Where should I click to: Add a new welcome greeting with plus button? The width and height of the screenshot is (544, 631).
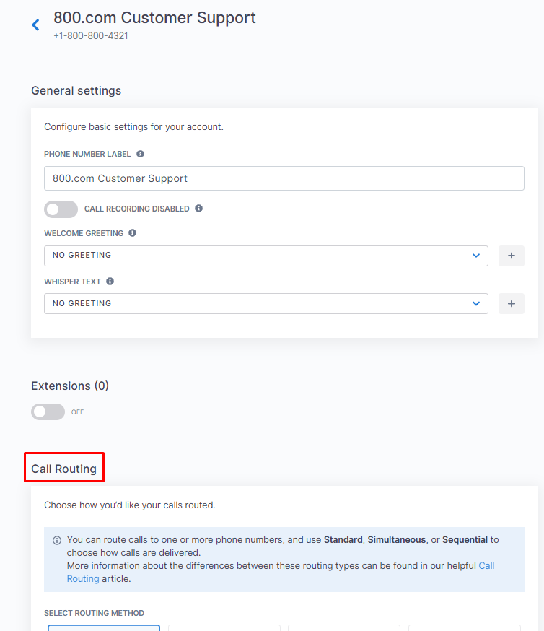(511, 256)
